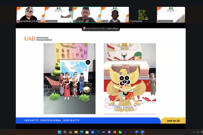The height and width of the screenshot is (135, 203).
Task: Select Yasir Marzuqi's video thumbnail
Action: tap(87, 15)
